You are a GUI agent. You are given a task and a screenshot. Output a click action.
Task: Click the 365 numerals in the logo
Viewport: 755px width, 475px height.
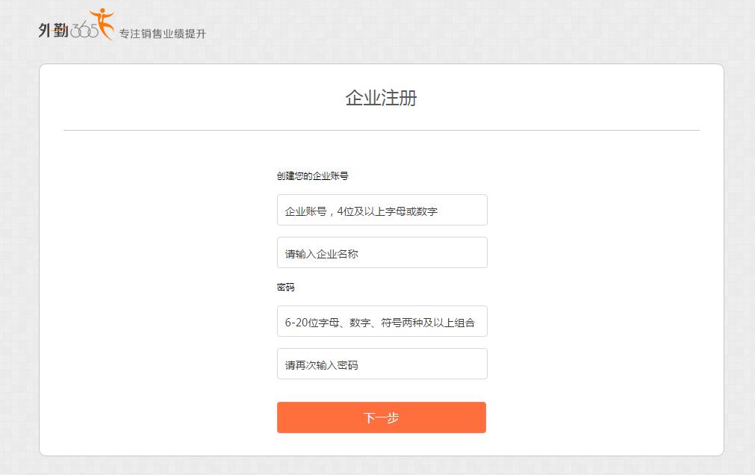coord(83,31)
